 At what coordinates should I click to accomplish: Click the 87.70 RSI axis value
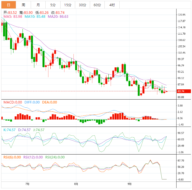tap(181, 161)
